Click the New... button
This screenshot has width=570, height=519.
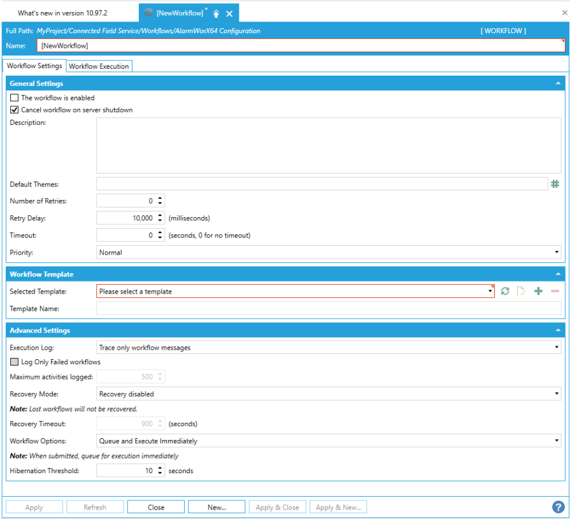[217, 508]
